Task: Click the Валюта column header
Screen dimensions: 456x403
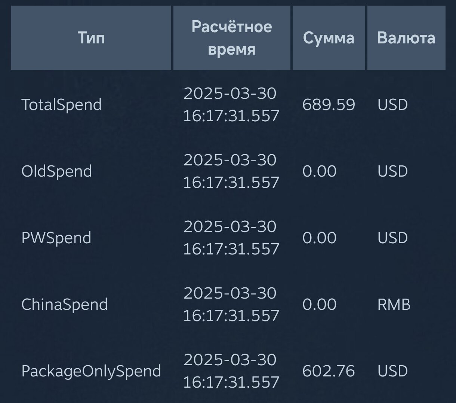Action: 406,38
